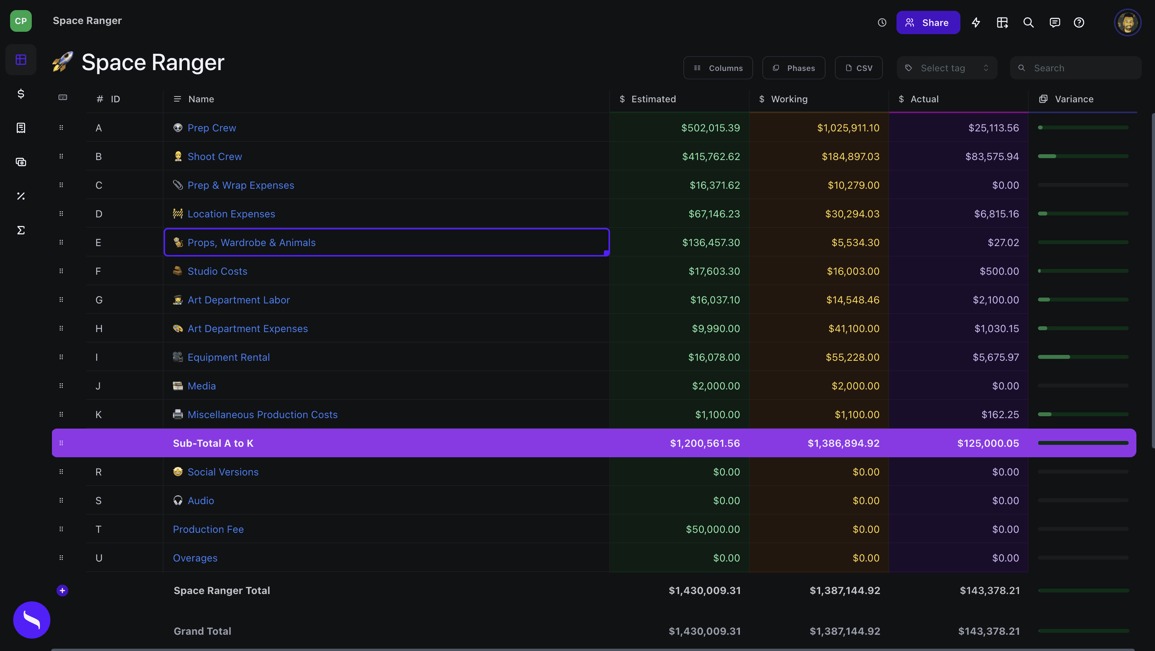Click the receipt sidebar icon

point(21,128)
